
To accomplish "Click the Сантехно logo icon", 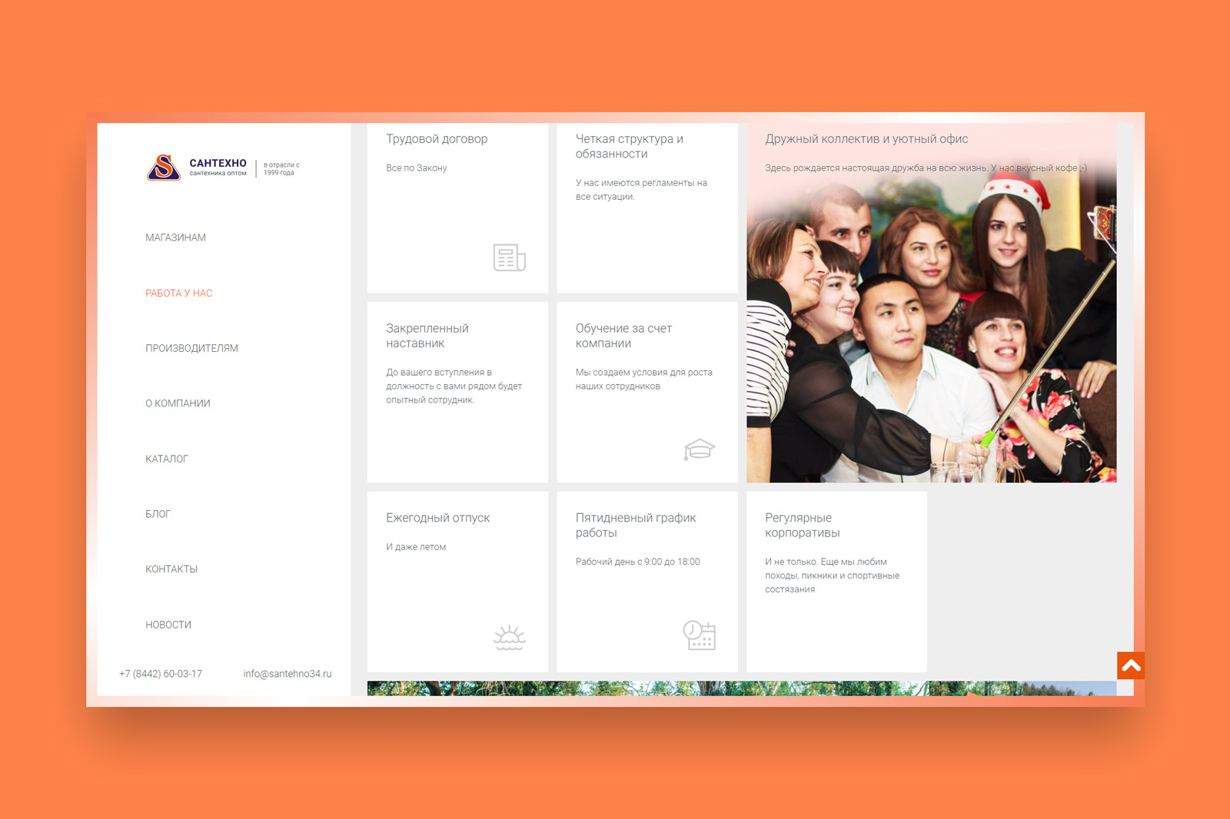I will point(163,167).
